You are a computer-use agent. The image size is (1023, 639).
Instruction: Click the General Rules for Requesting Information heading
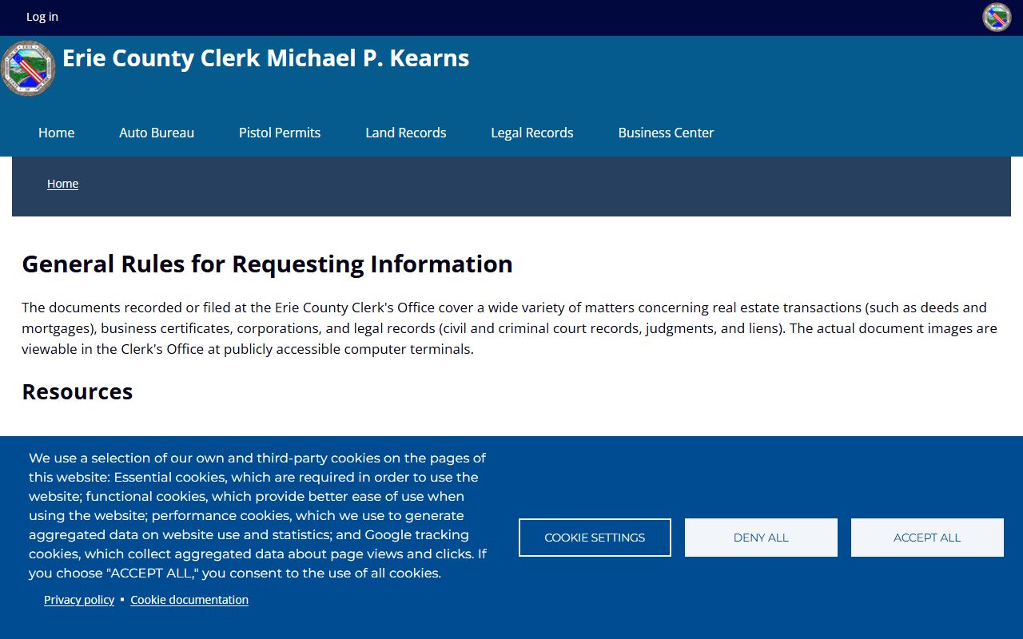point(267,264)
